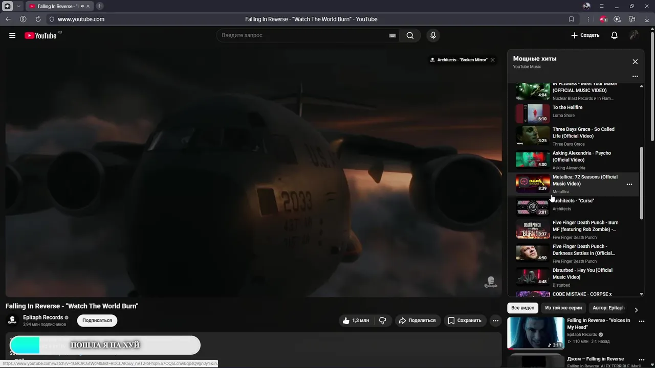Go to YouTube home via the logo
The image size is (655, 368).
pos(40,35)
